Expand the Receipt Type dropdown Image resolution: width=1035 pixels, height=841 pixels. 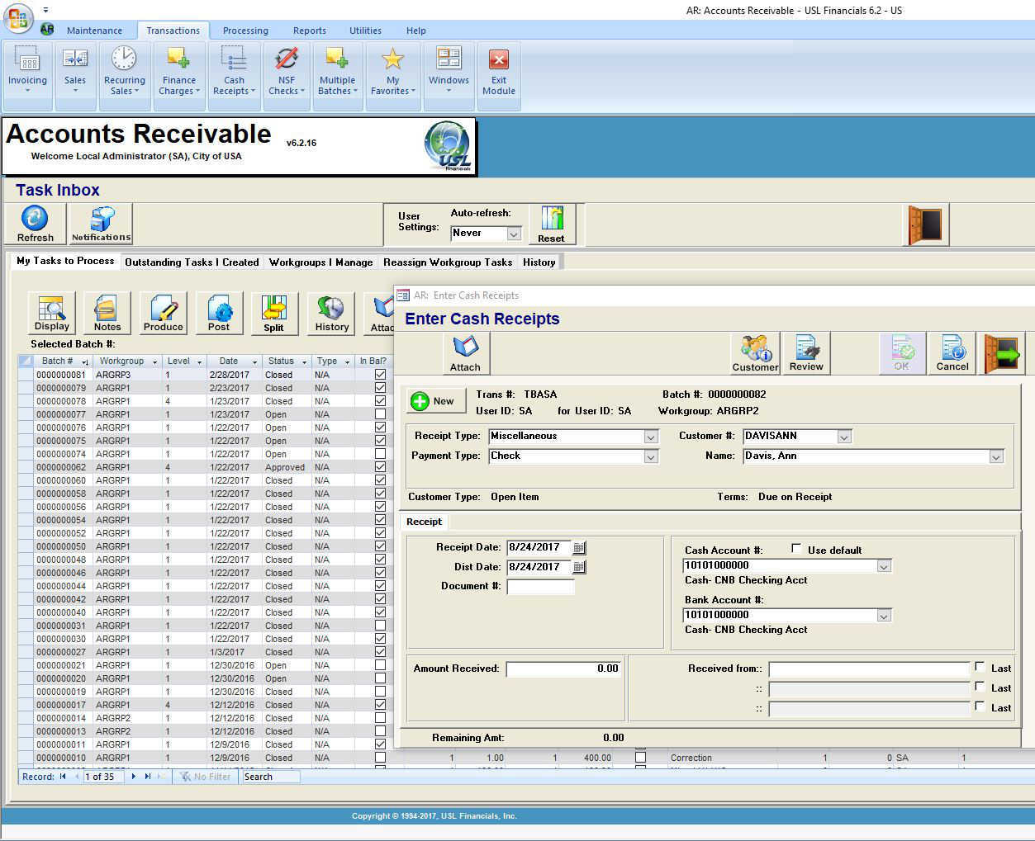(651, 437)
